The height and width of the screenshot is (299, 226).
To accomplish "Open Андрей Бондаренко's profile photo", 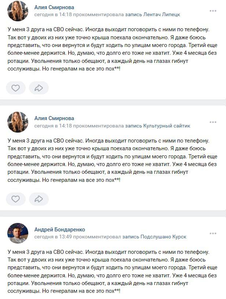I will pos(16,233).
